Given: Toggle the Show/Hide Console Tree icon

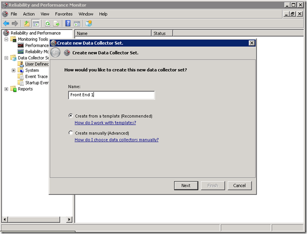Looking at the screenshot, I should 36,24.
